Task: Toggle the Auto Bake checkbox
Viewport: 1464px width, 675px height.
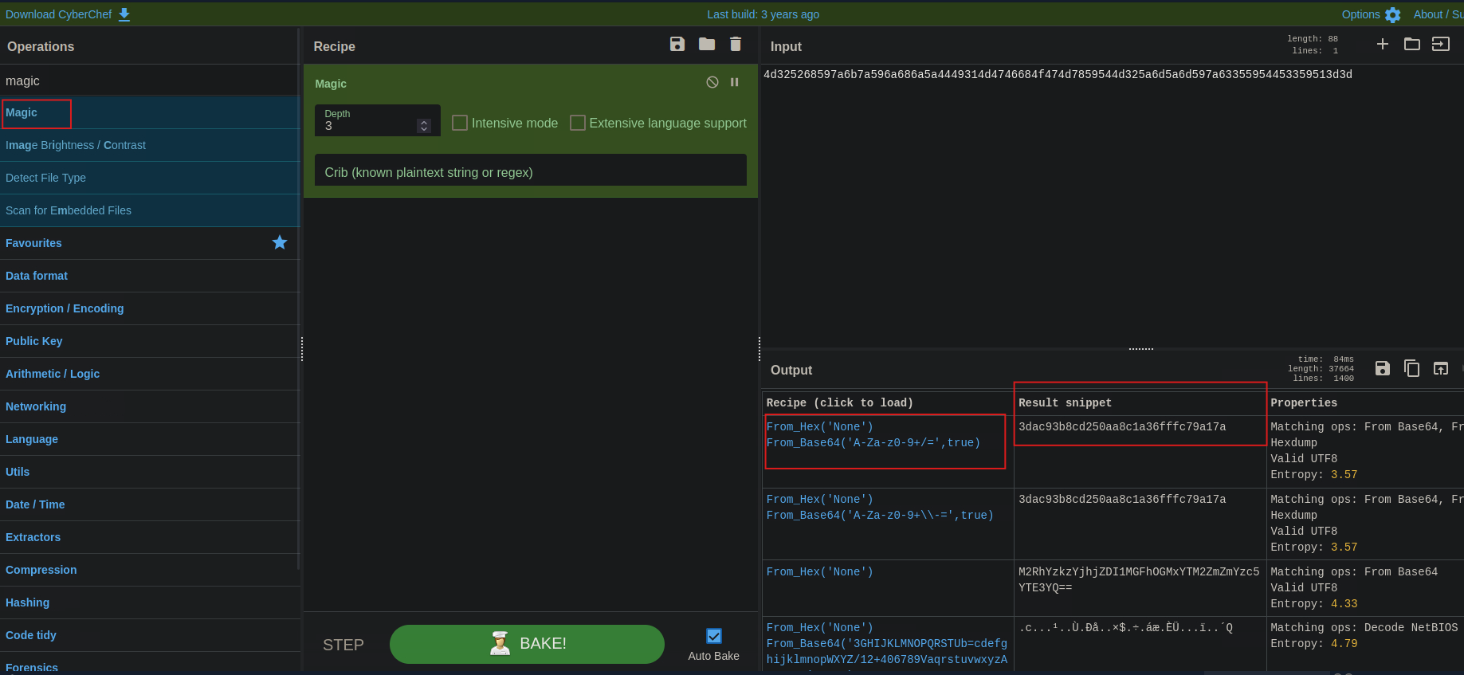Action: (713, 636)
